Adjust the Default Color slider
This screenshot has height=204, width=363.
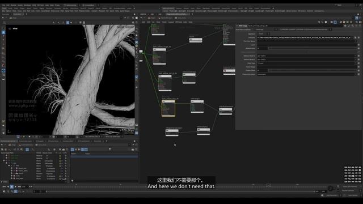click(313, 48)
